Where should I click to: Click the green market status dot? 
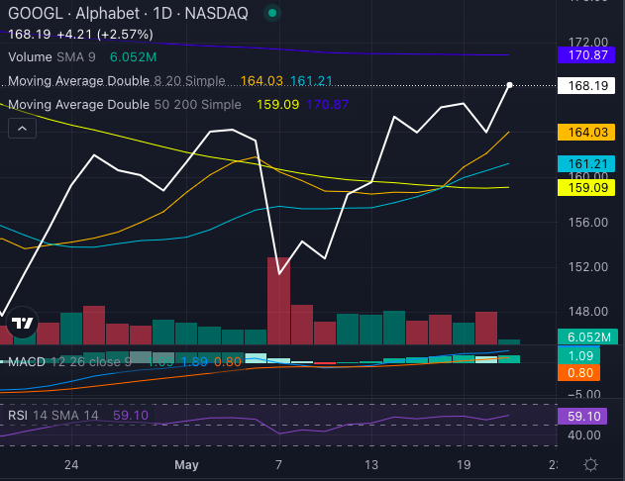click(x=272, y=13)
